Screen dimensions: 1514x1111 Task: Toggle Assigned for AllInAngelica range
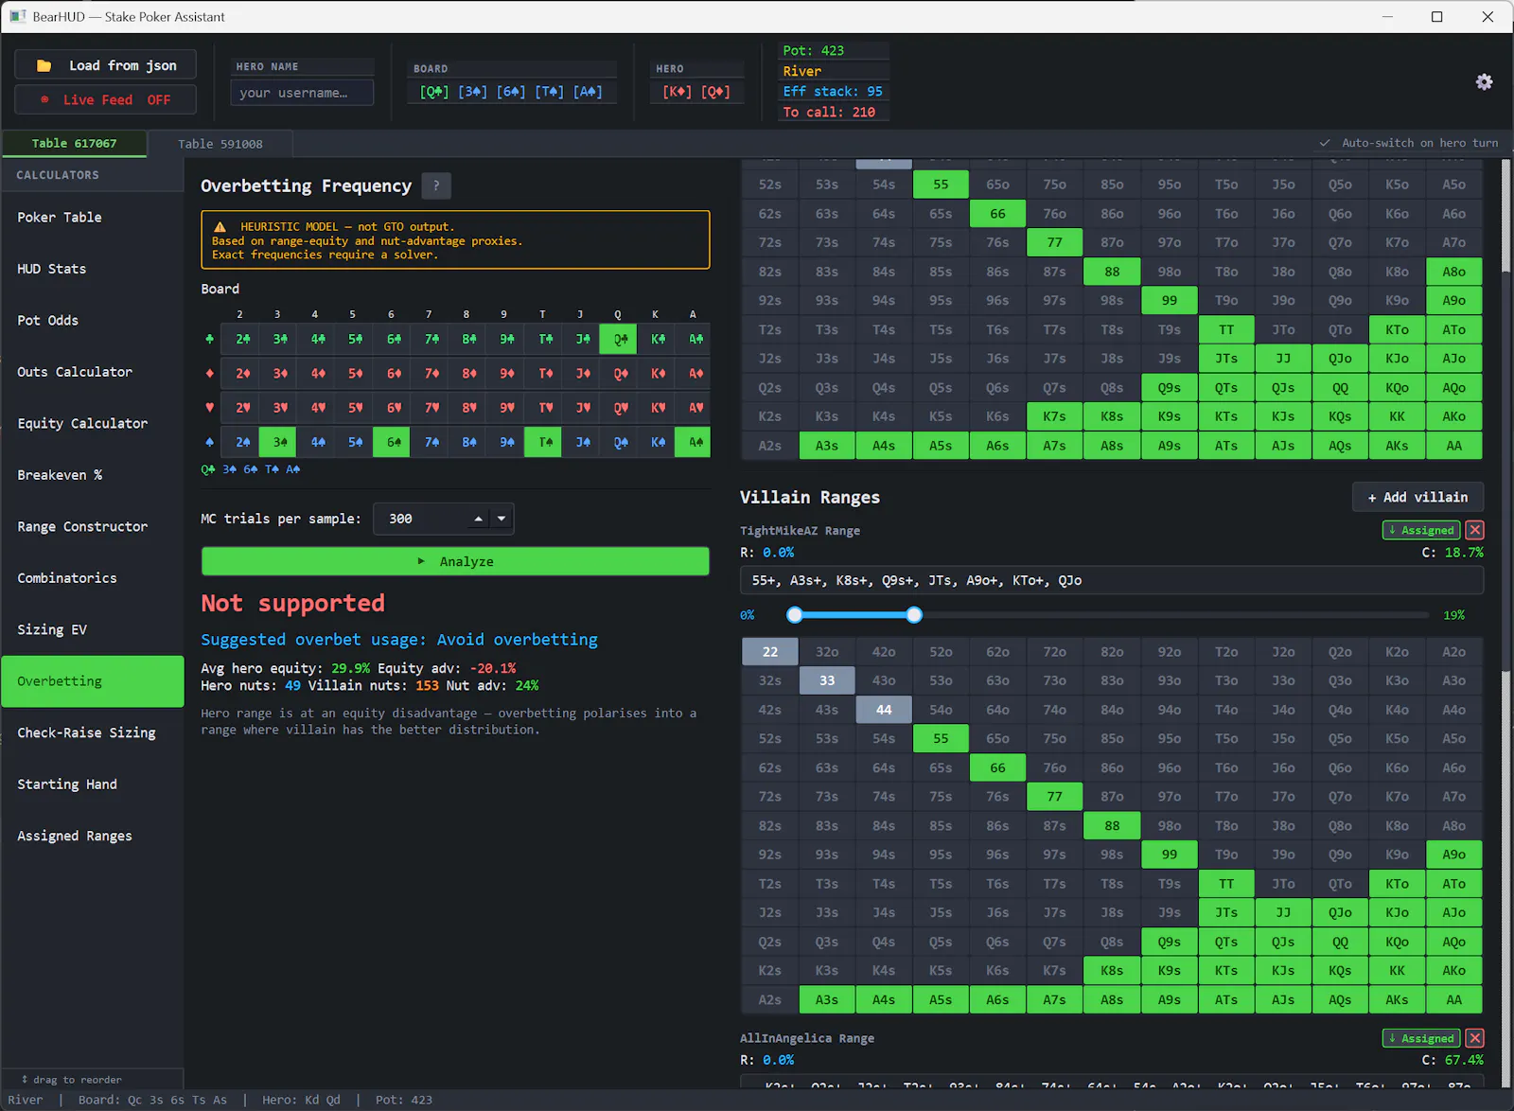point(1421,1038)
